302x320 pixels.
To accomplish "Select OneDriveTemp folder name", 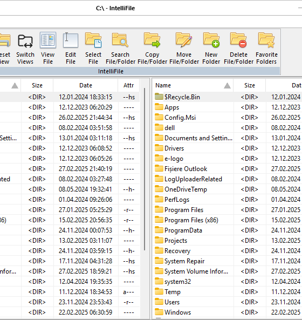I will tap(186, 189).
